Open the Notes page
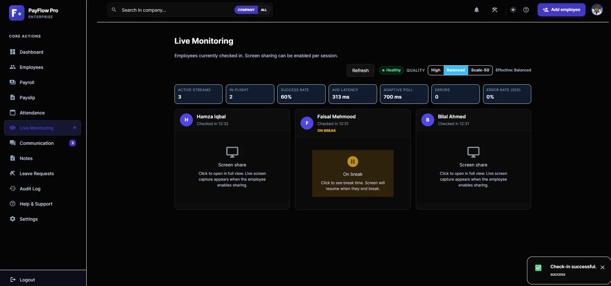 [x=42, y=158]
